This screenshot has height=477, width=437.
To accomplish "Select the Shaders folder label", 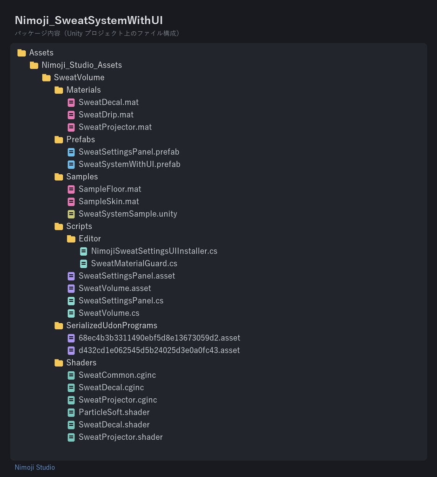I will [x=81, y=362].
